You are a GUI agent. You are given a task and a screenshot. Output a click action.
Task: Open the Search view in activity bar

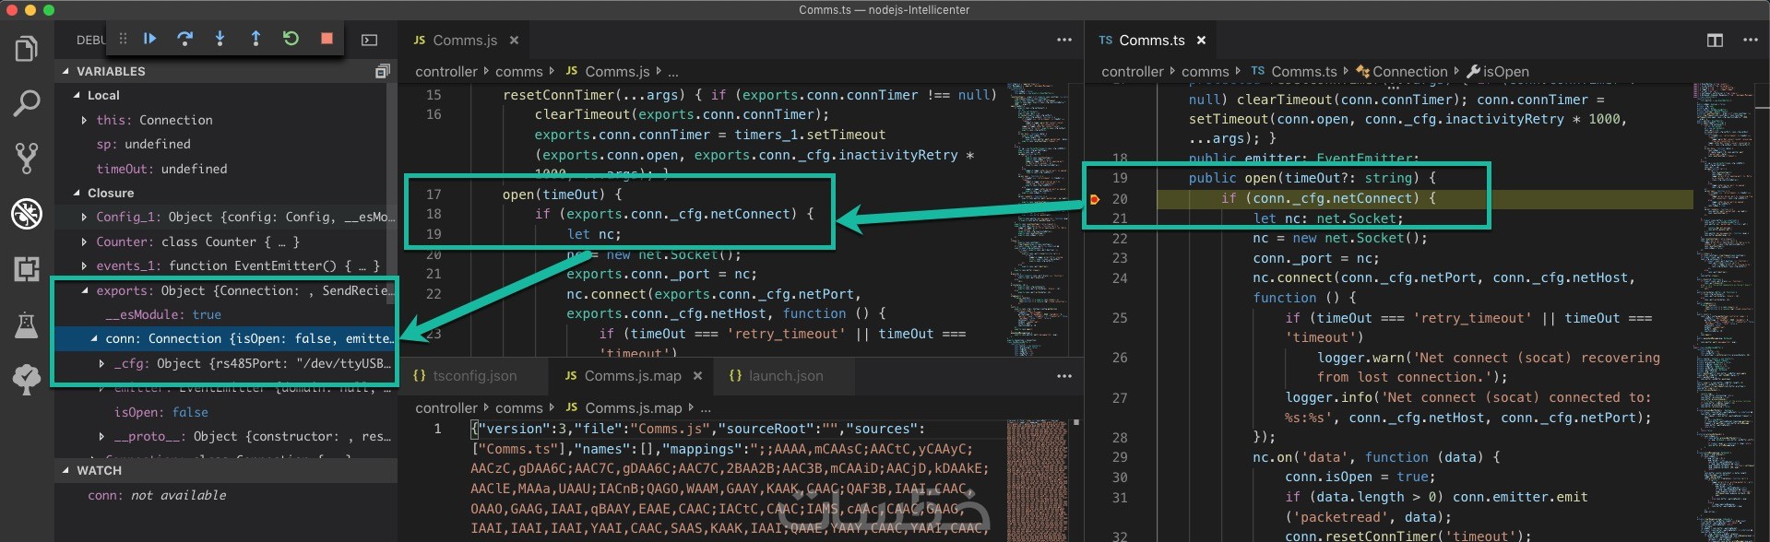(x=27, y=103)
